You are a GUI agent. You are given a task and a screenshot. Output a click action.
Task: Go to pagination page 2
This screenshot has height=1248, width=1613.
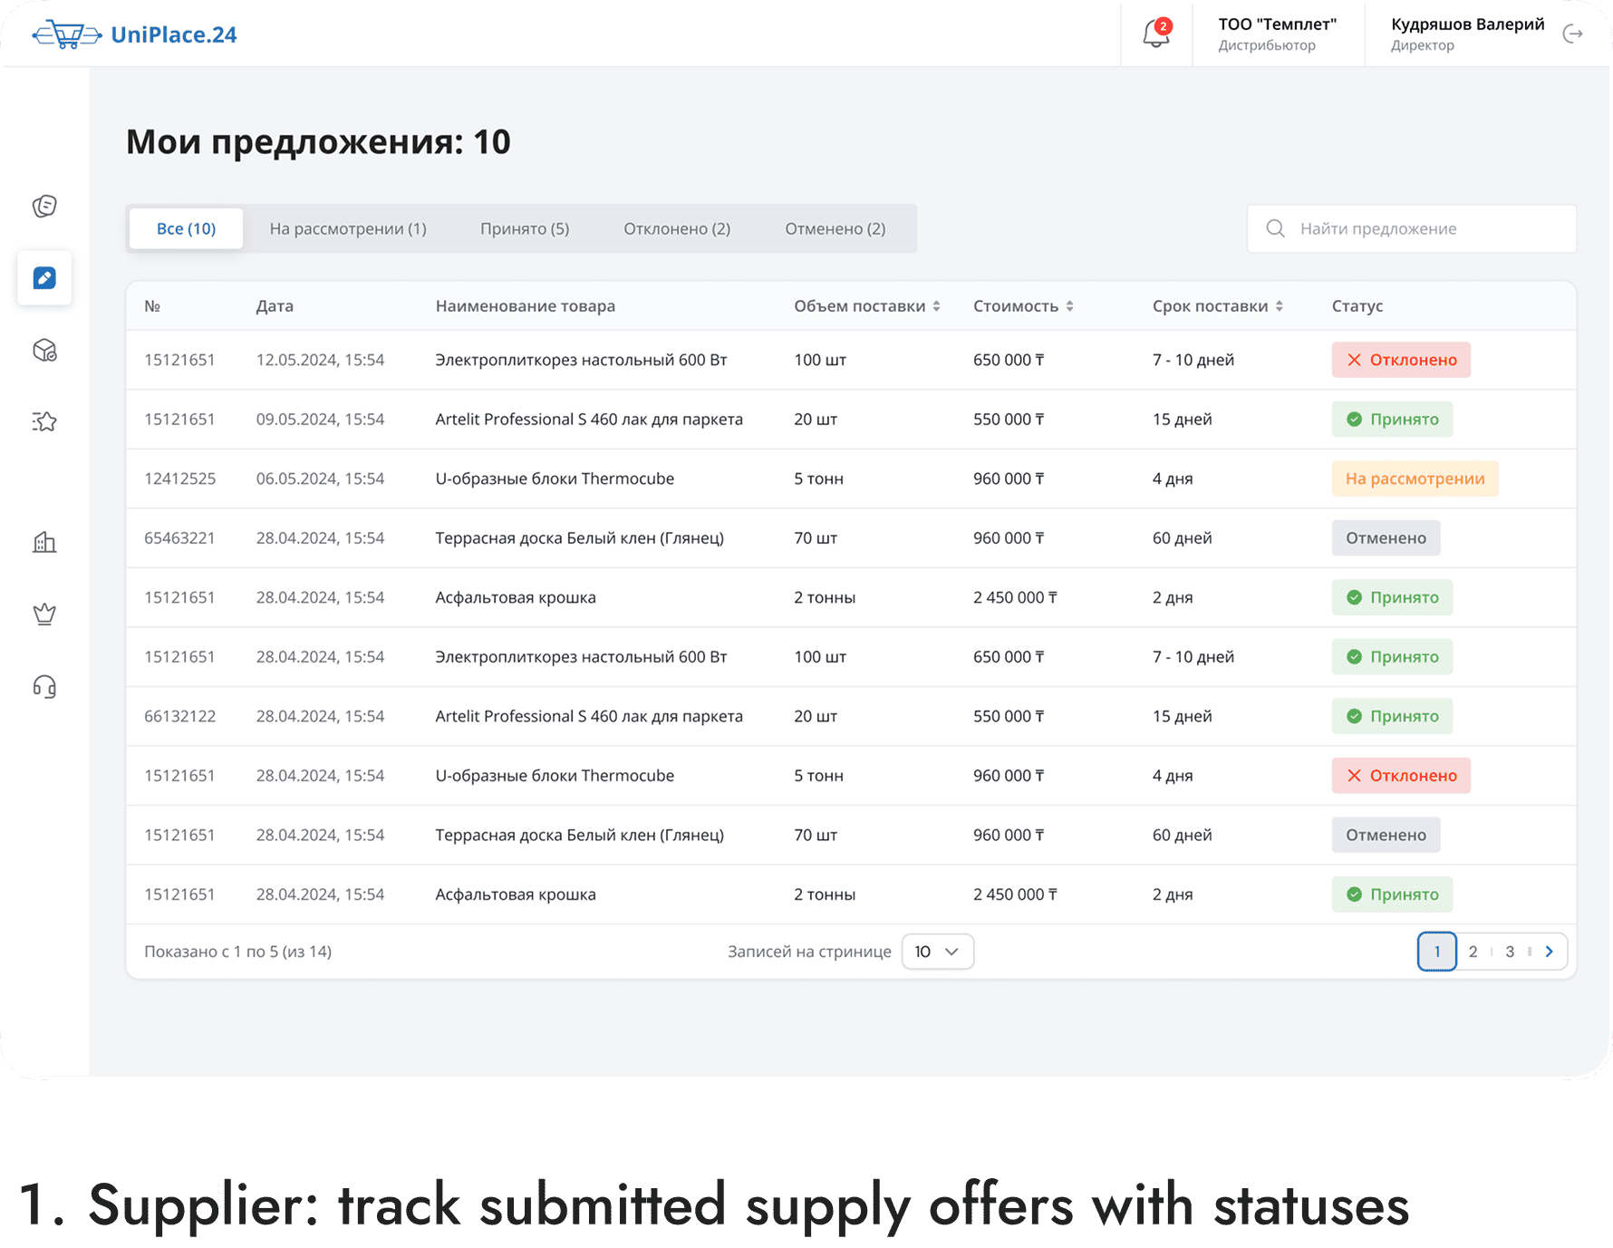pyautogui.click(x=1473, y=952)
